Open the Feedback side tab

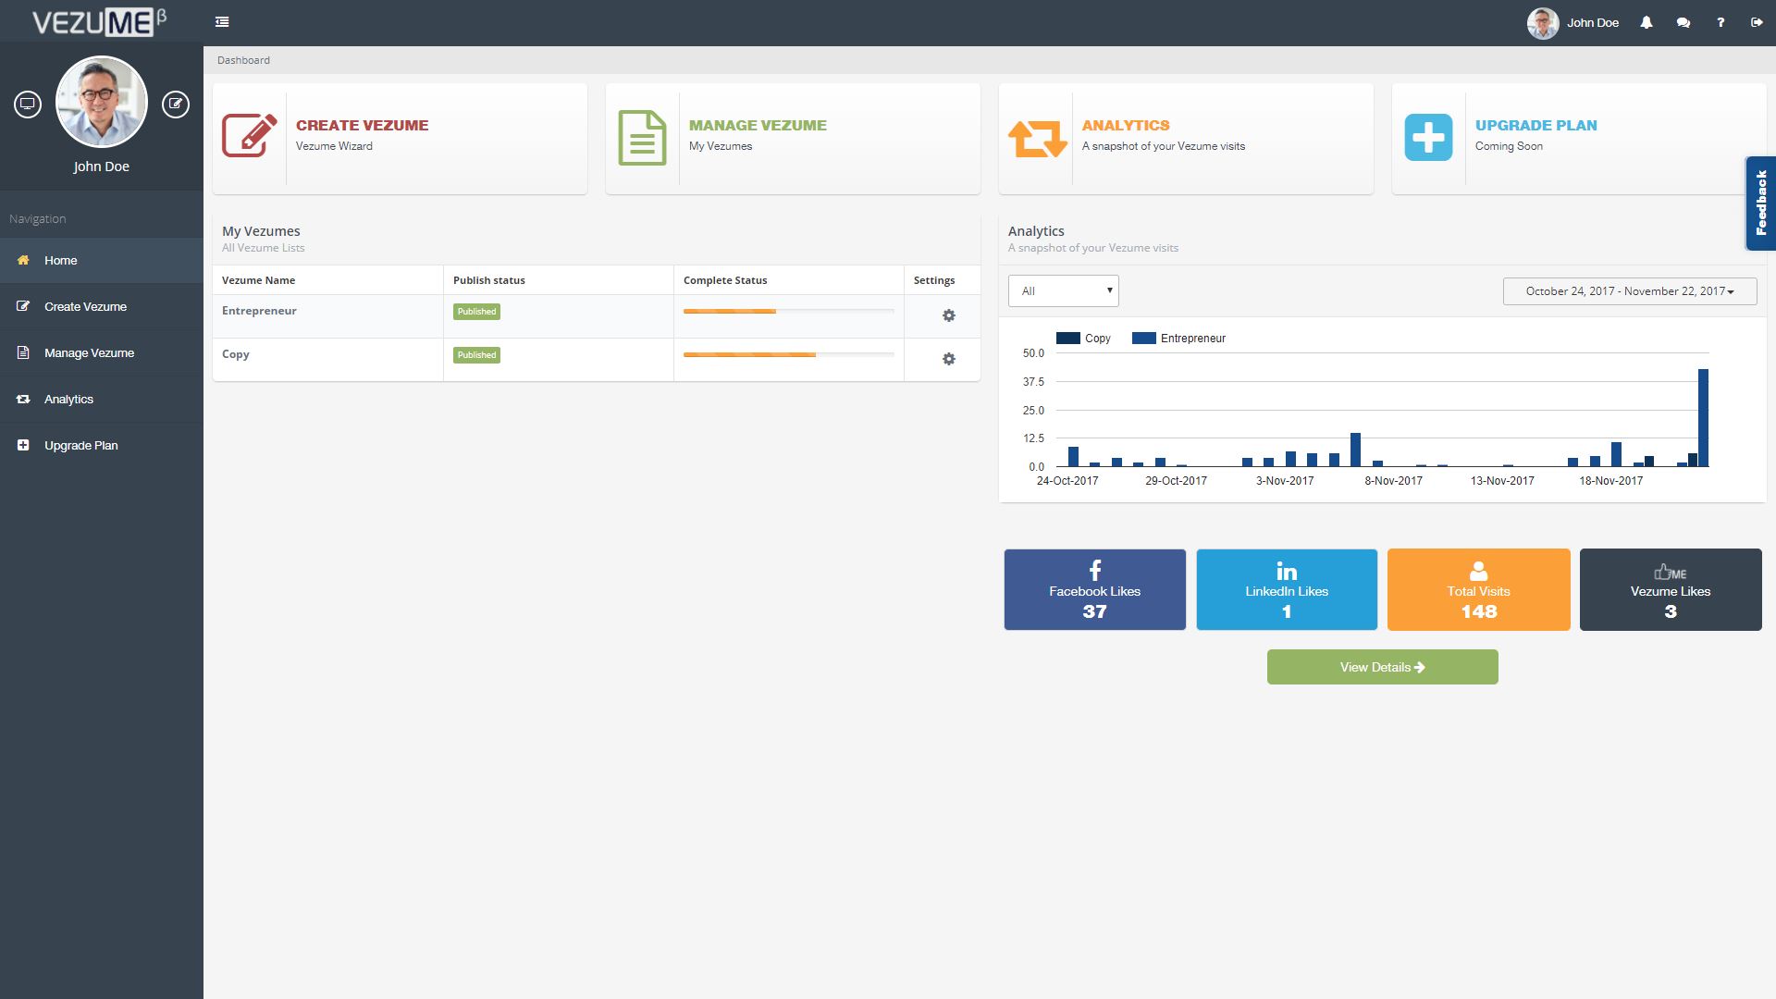click(x=1760, y=203)
